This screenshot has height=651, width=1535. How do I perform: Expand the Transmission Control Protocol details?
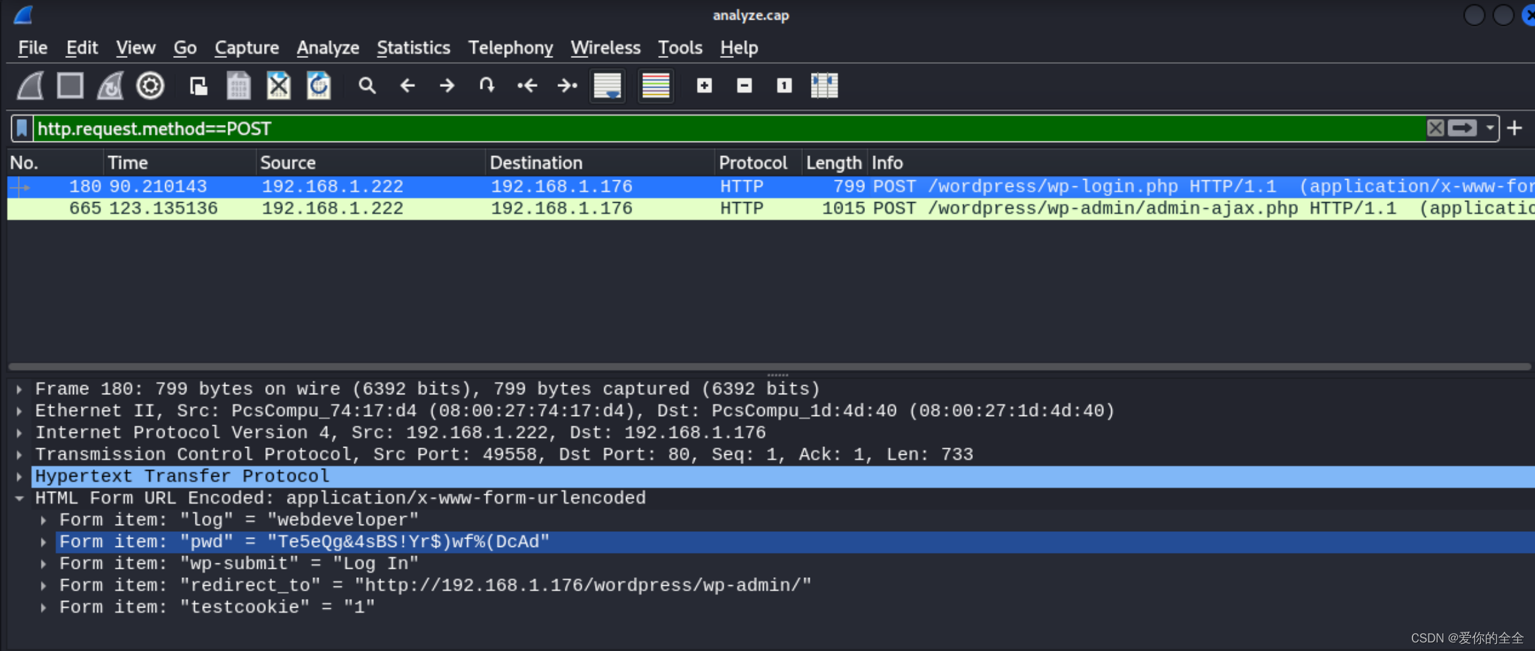[18, 454]
